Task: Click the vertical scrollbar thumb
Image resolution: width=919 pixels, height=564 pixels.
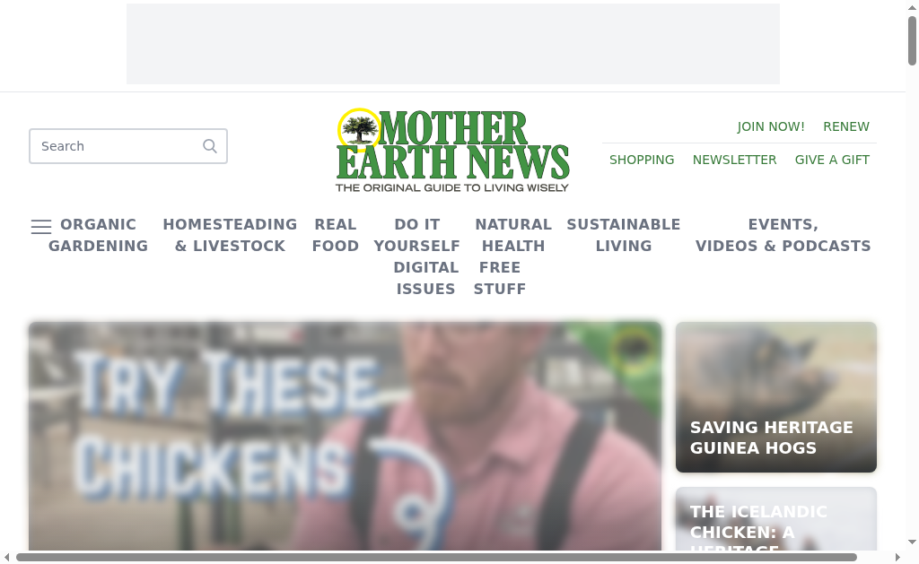Action: 912,41
